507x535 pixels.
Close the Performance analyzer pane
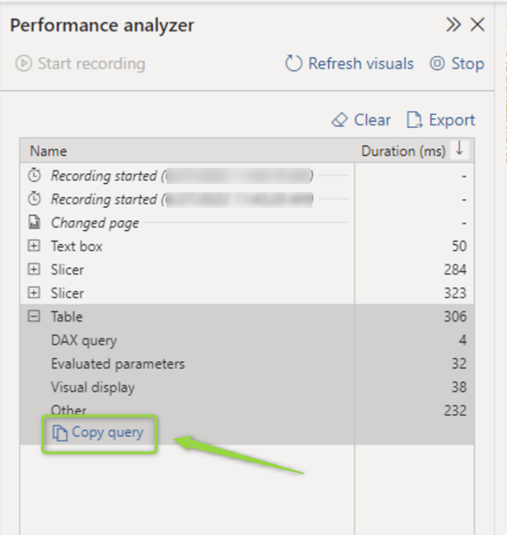[478, 25]
